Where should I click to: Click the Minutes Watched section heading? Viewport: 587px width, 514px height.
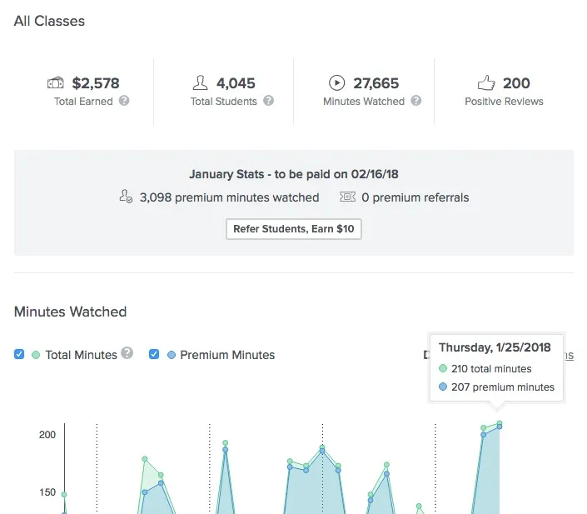coord(71,312)
